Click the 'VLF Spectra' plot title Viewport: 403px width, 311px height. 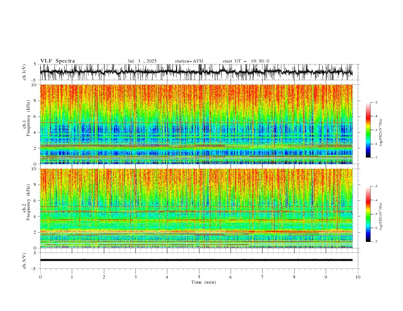[x=57, y=61]
